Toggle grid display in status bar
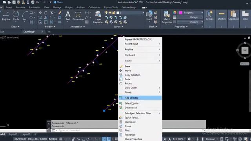 61,139
